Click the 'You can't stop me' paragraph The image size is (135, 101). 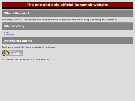60,20
